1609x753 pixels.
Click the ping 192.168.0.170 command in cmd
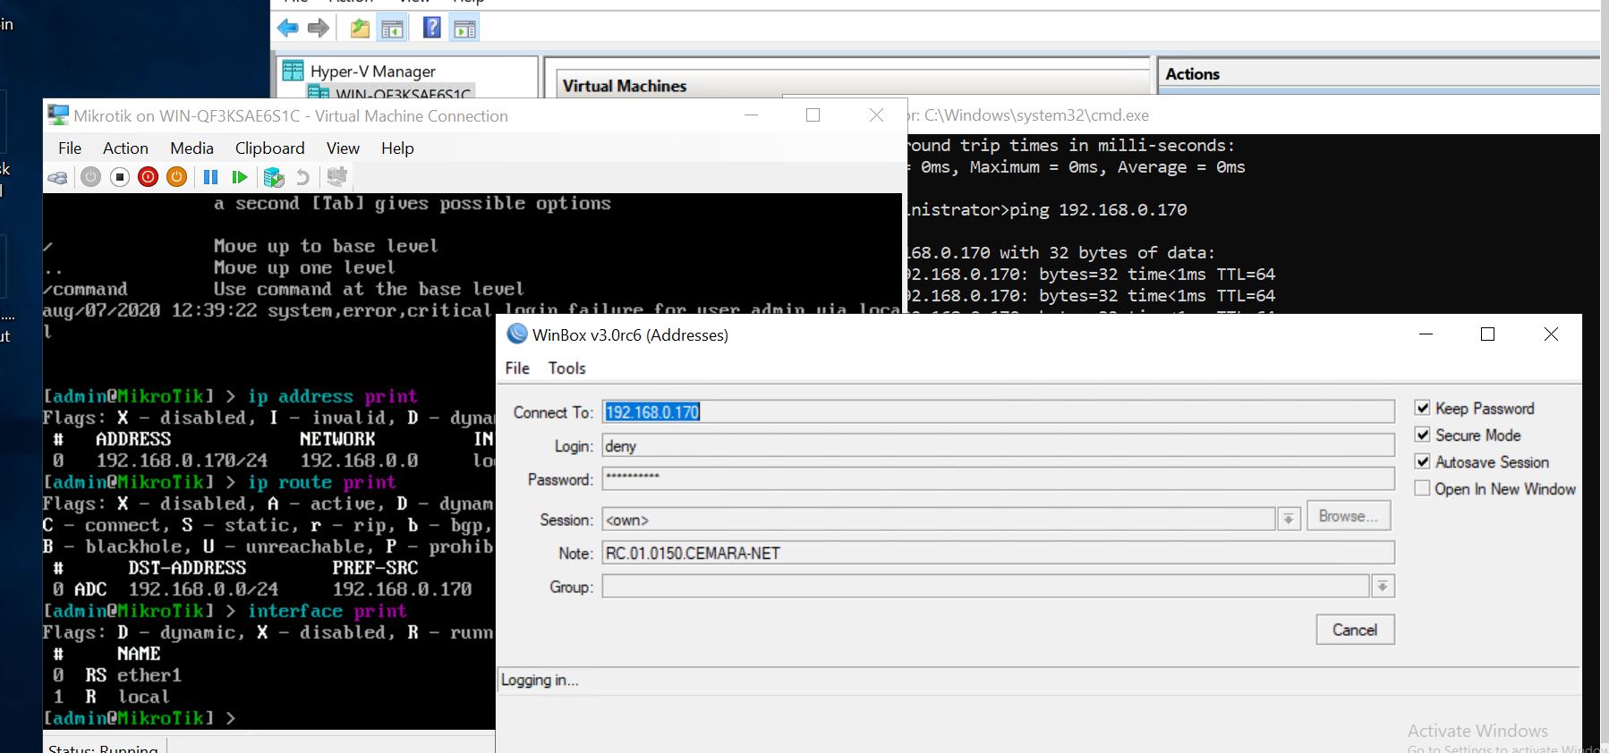tap(1098, 210)
